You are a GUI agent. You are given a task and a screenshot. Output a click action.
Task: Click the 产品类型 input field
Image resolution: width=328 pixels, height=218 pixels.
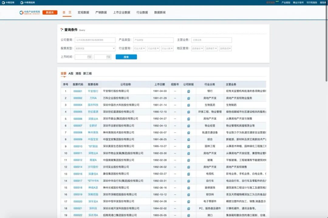153,40
